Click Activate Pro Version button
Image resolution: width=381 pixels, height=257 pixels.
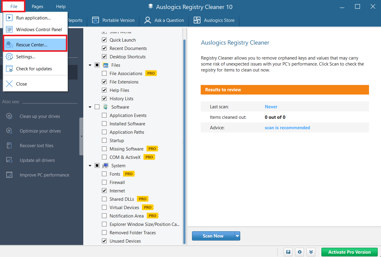(349, 252)
